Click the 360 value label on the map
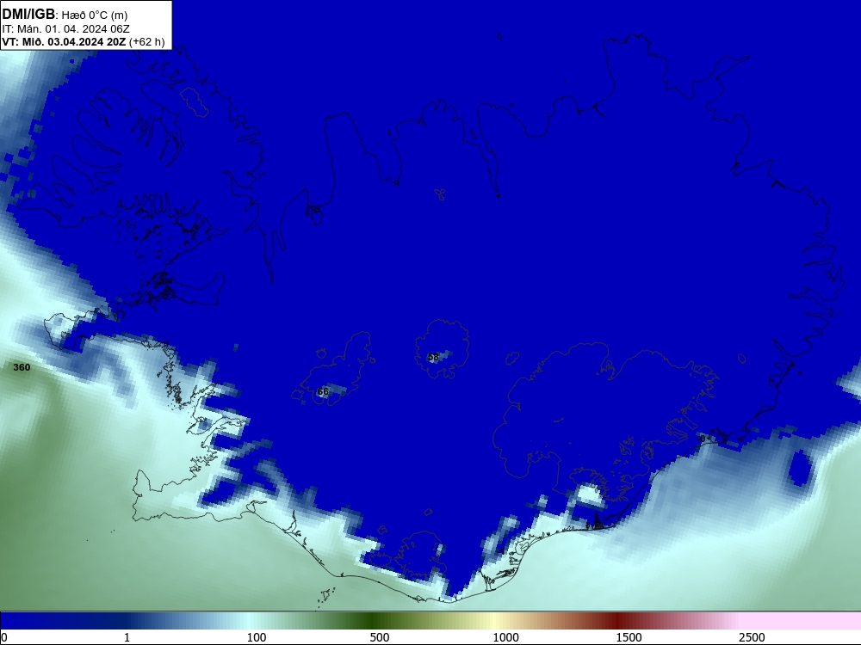Screen dimensions: 861x645 pos(22,367)
